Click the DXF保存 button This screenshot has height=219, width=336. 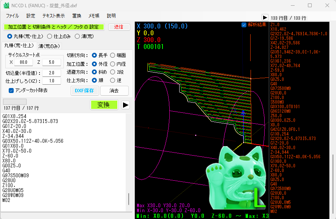pos(85,91)
